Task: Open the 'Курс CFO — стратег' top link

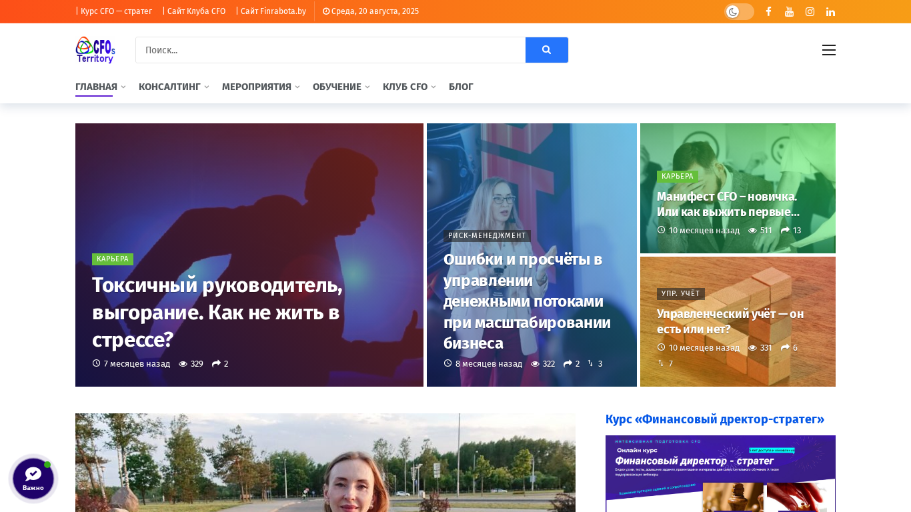Action: pyautogui.click(x=116, y=11)
